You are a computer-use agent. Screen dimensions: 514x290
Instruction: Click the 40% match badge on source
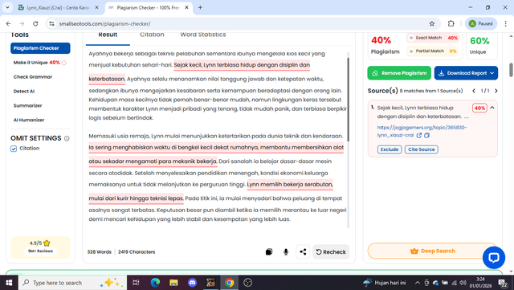coord(479,108)
